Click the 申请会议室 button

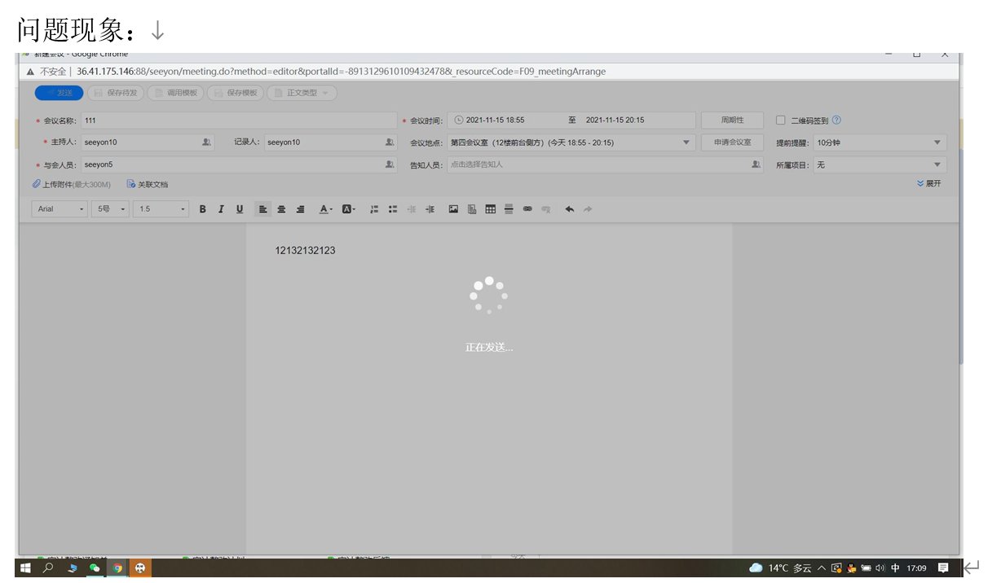click(732, 142)
